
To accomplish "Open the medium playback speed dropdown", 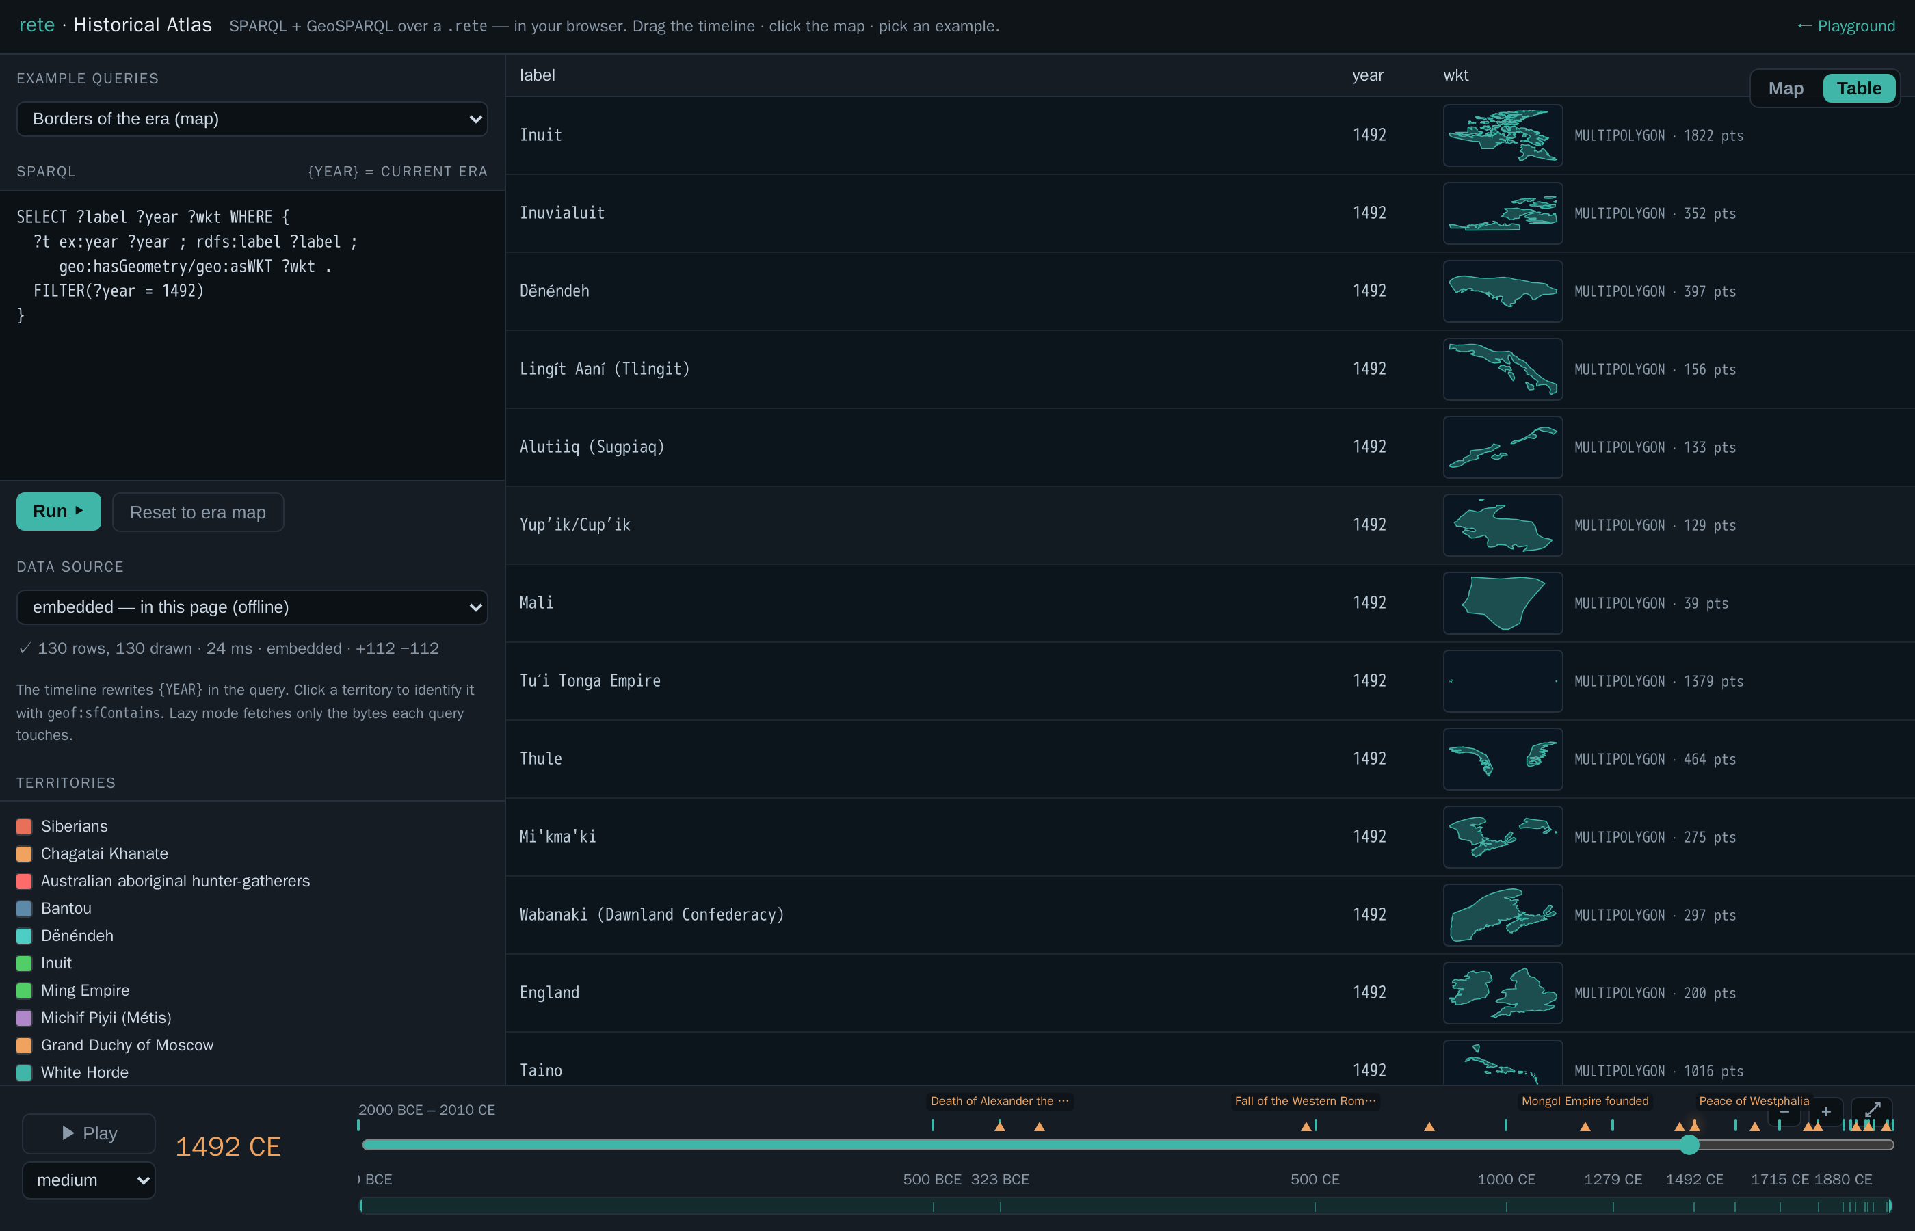I will pos(89,1180).
